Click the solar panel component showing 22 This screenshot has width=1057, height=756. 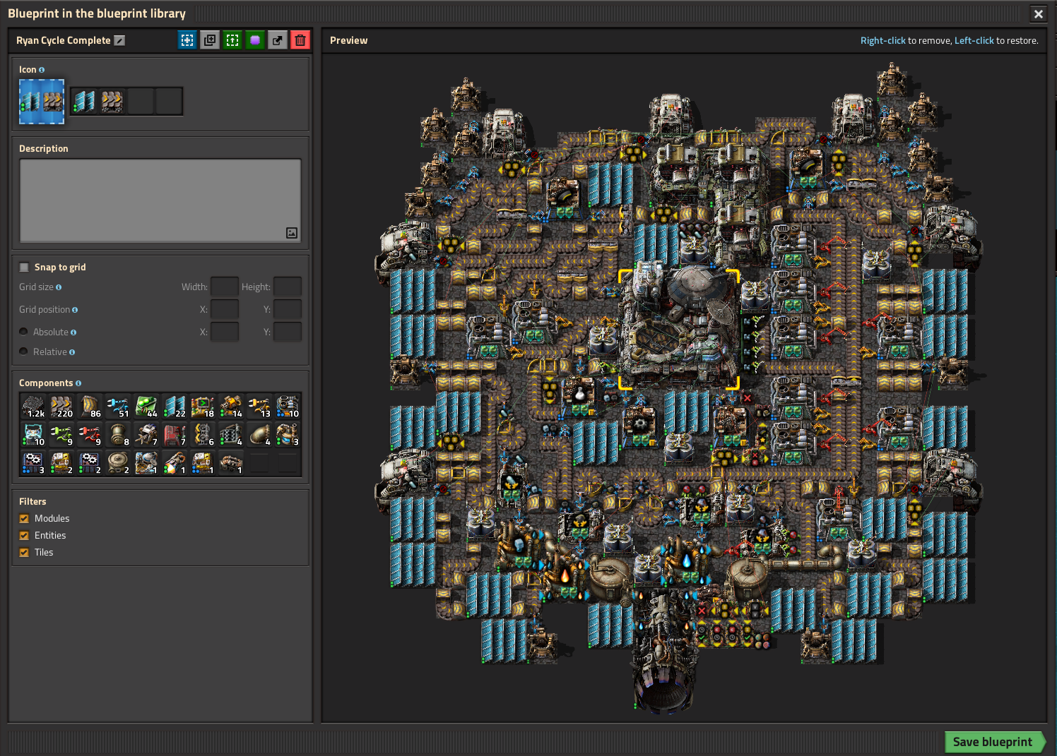click(175, 406)
